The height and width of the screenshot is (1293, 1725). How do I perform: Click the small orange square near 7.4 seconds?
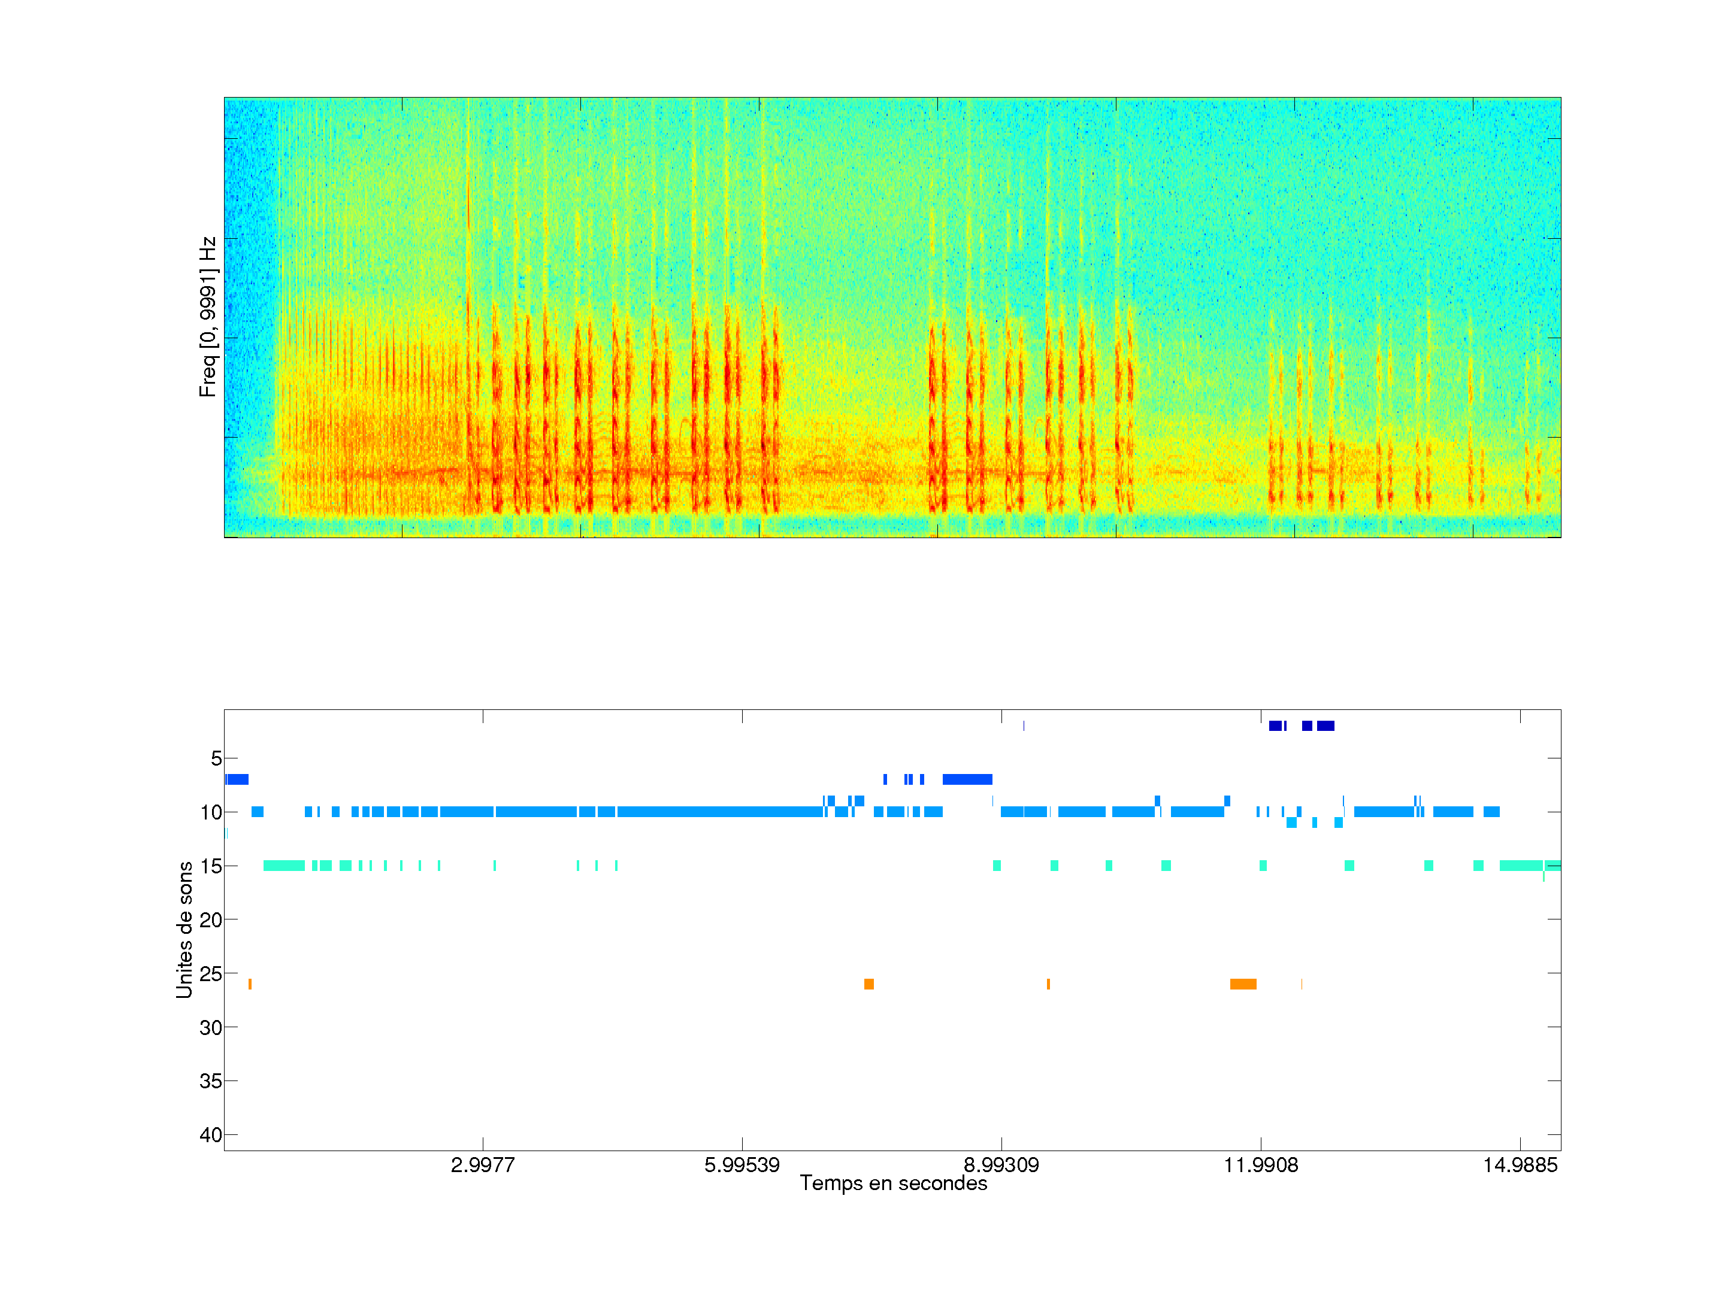pyautogui.click(x=868, y=984)
